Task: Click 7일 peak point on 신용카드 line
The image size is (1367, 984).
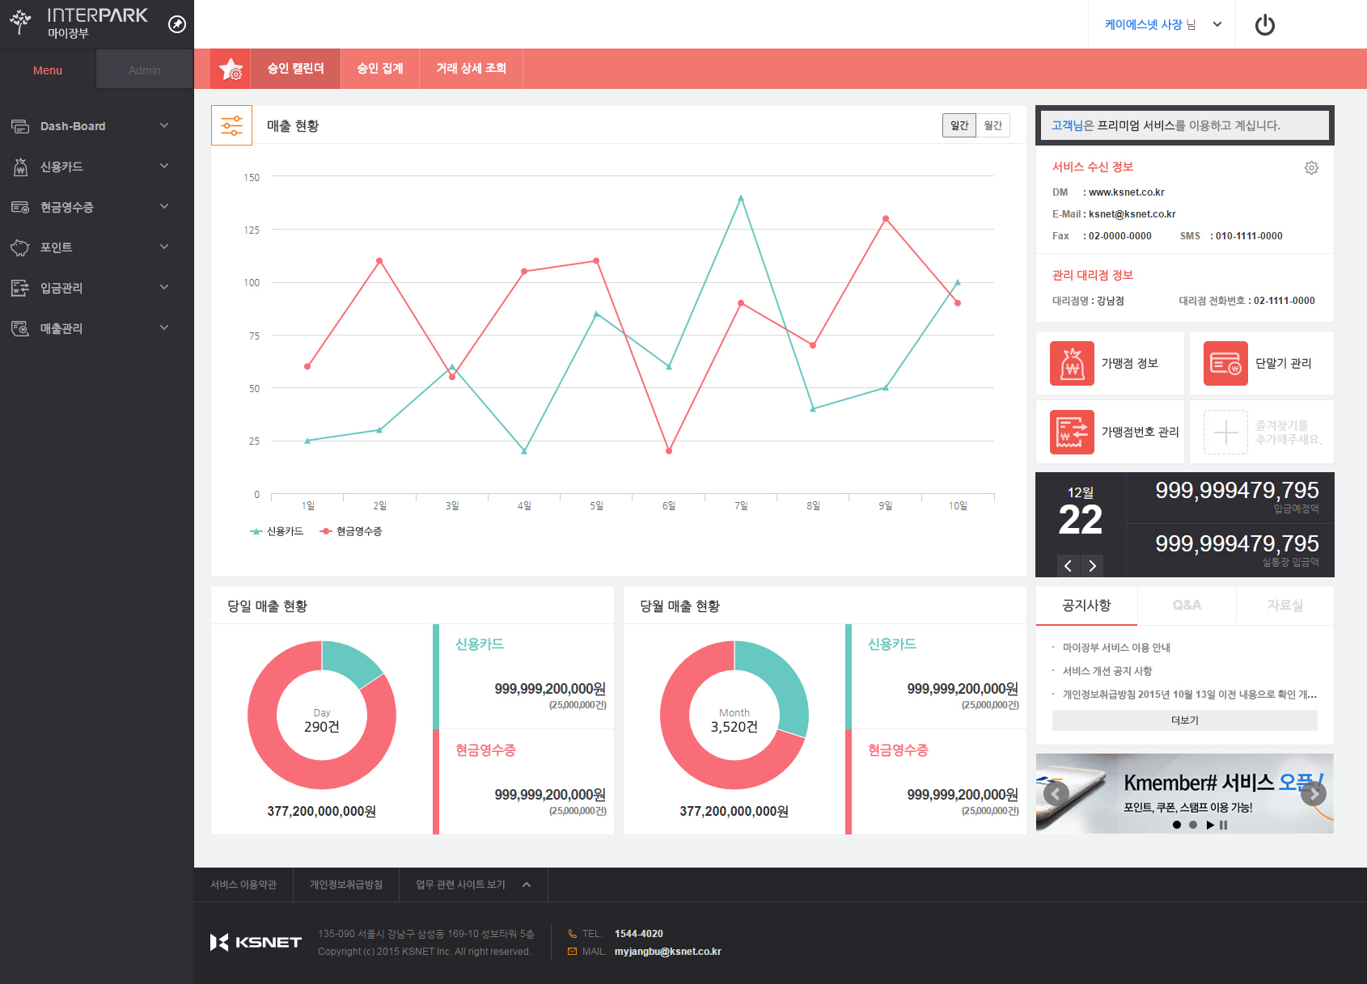Action: pyautogui.click(x=741, y=197)
